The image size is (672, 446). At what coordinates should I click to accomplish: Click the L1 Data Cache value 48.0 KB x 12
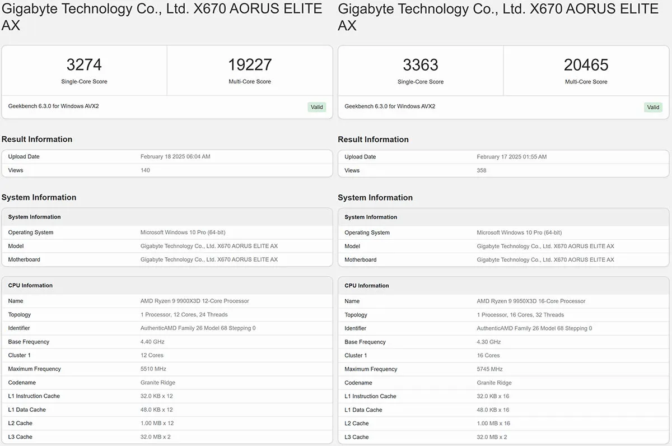tap(157, 410)
